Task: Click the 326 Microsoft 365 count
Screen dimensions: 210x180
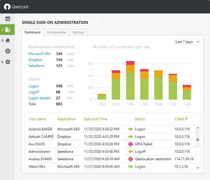Action: 59,54
